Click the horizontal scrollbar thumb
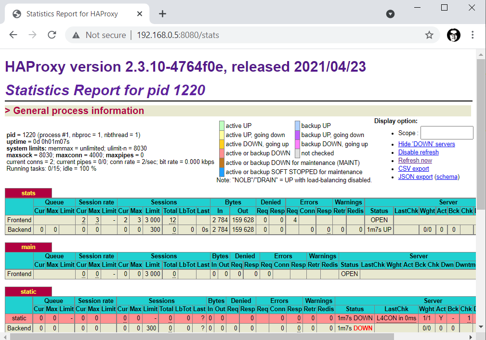 pyautogui.click(x=202, y=337)
